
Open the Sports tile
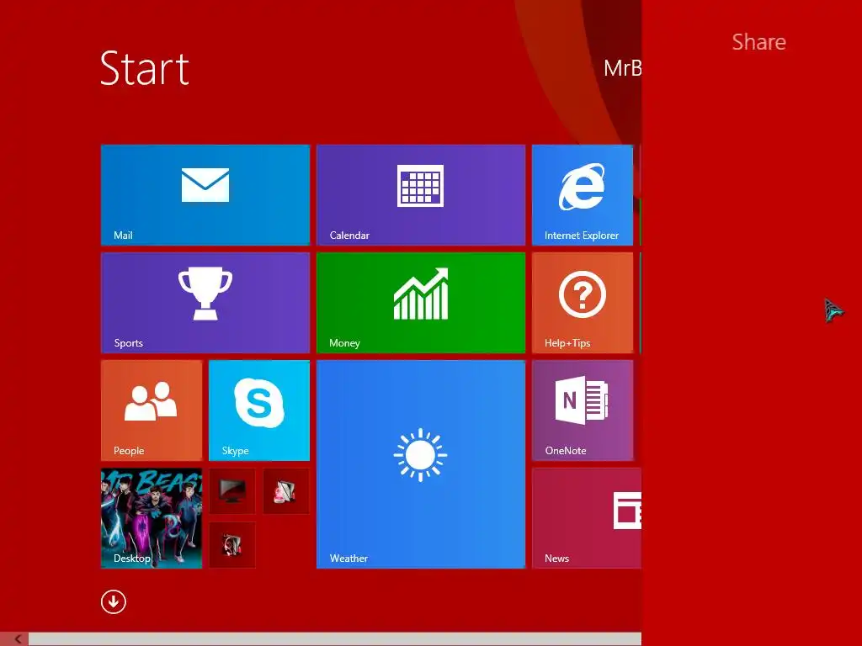pyautogui.click(x=205, y=303)
